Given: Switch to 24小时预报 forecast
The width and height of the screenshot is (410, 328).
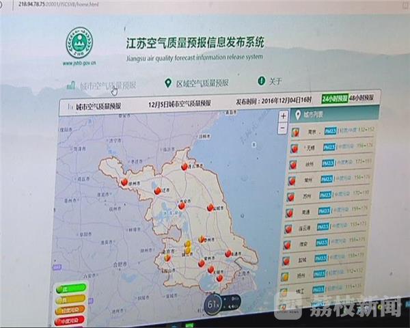Looking at the screenshot, I should (x=334, y=98).
